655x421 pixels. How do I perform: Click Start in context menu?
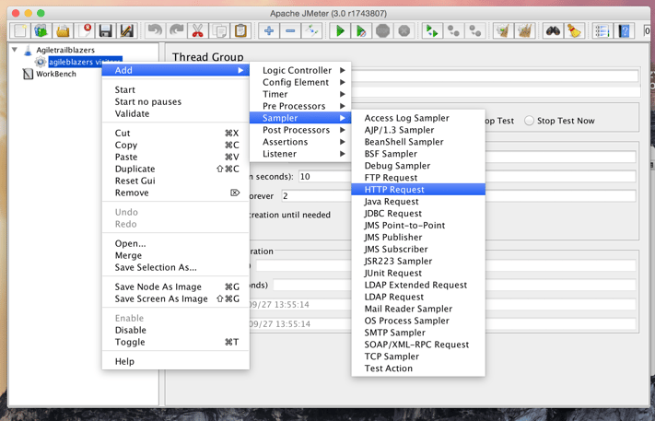175,89
